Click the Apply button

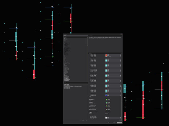119,123
